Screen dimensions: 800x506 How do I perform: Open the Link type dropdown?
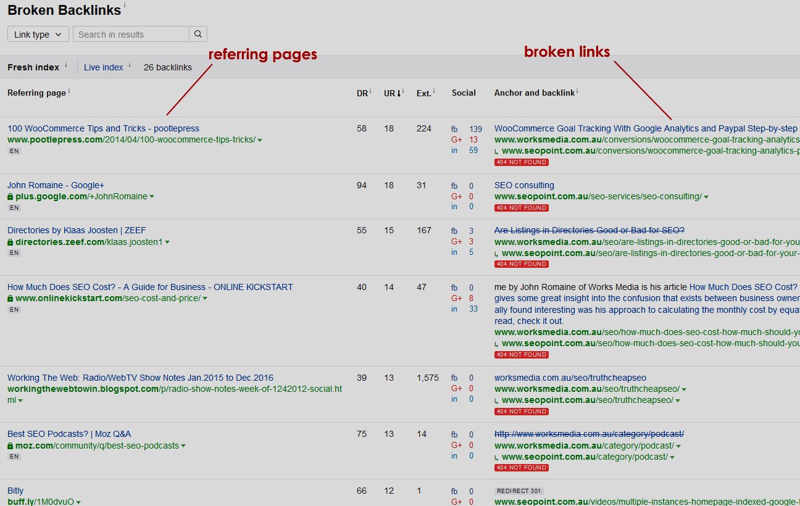click(38, 35)
